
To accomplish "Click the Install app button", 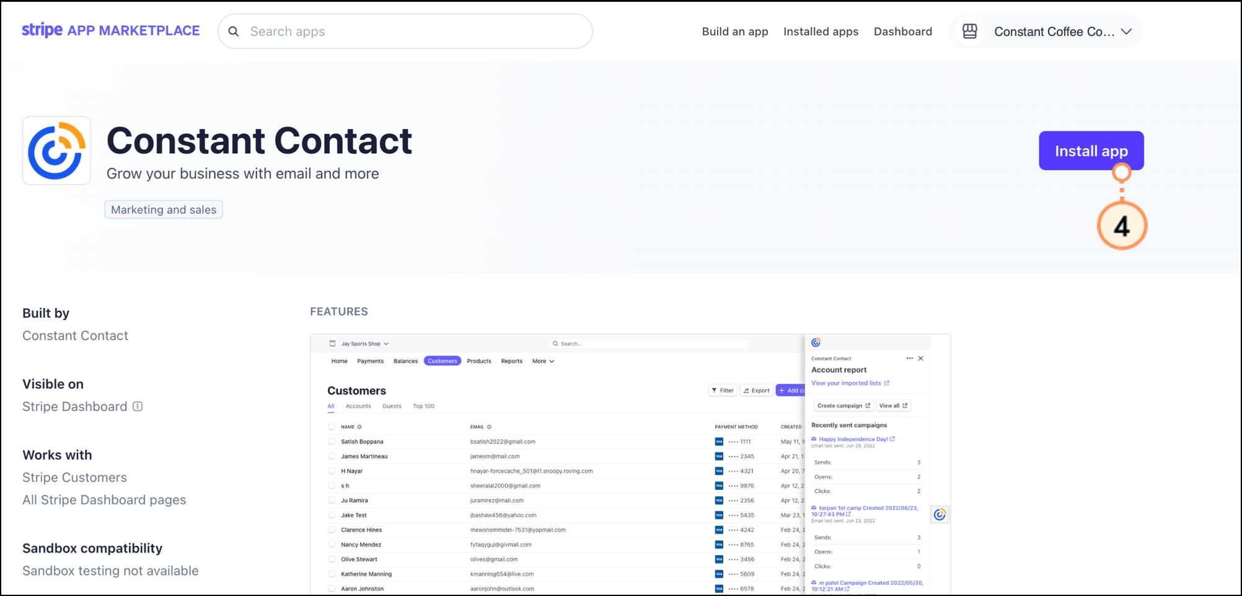I will (1091, 151).
